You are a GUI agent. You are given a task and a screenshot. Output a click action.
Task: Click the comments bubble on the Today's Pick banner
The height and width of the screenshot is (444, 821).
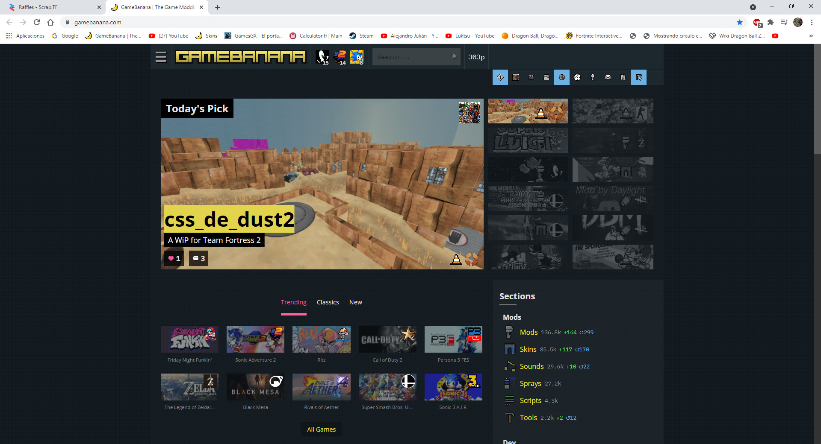tap(198, 258)
